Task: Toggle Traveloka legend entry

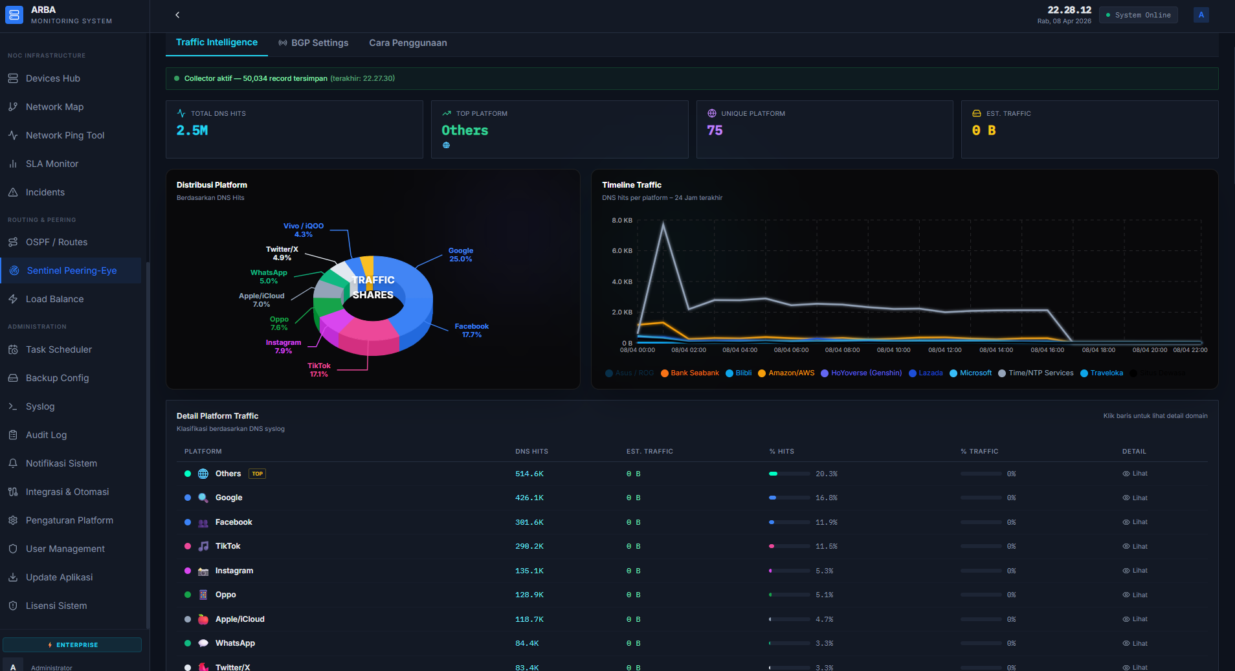Action: [1102, 373]
